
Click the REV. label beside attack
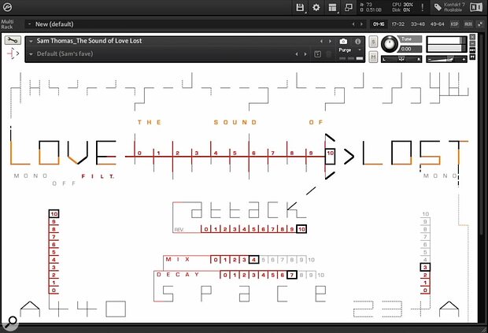tap(182, 230)
